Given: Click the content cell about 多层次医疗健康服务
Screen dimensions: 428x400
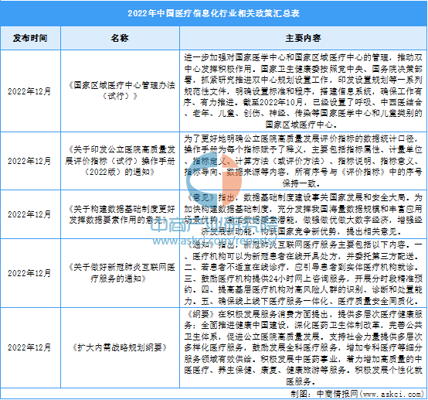Looking at the screenshot, I should 303,347.
